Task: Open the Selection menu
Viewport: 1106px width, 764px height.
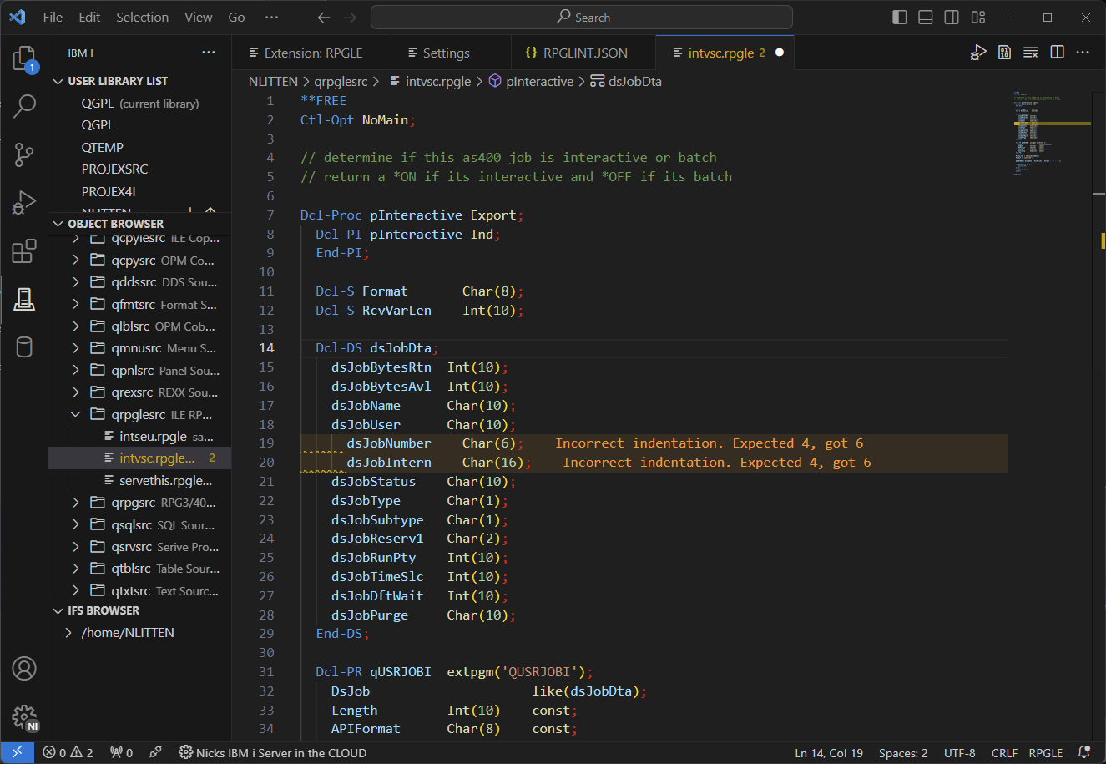Action: point(142,18)
